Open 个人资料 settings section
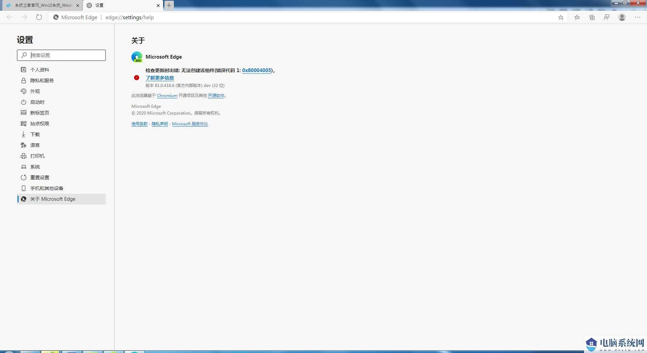The width and height of the screenshot is (647, 353). pyautogui.click(x=61, y=70)
